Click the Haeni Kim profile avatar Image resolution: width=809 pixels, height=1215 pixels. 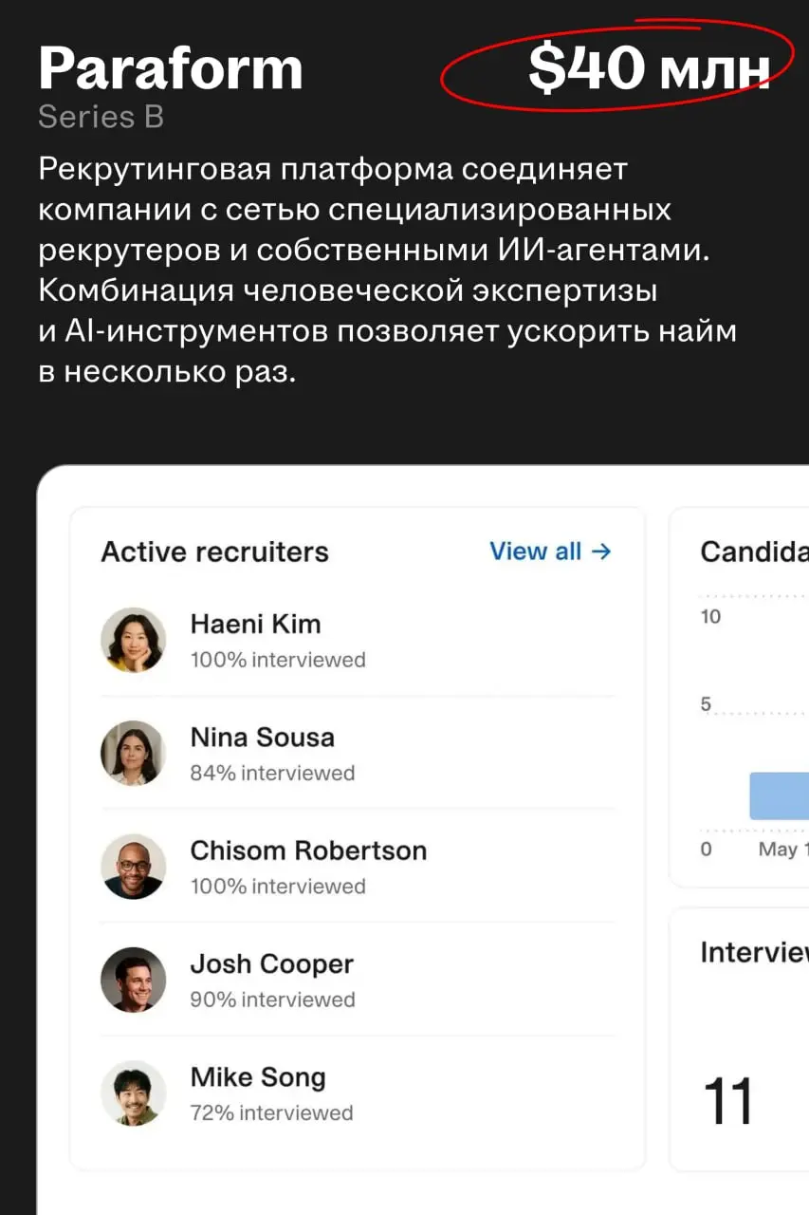pyautogui.click(x=133, y=640)
